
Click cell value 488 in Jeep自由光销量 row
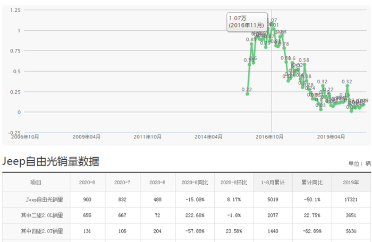pyautogui.click(x=157, y=200)
